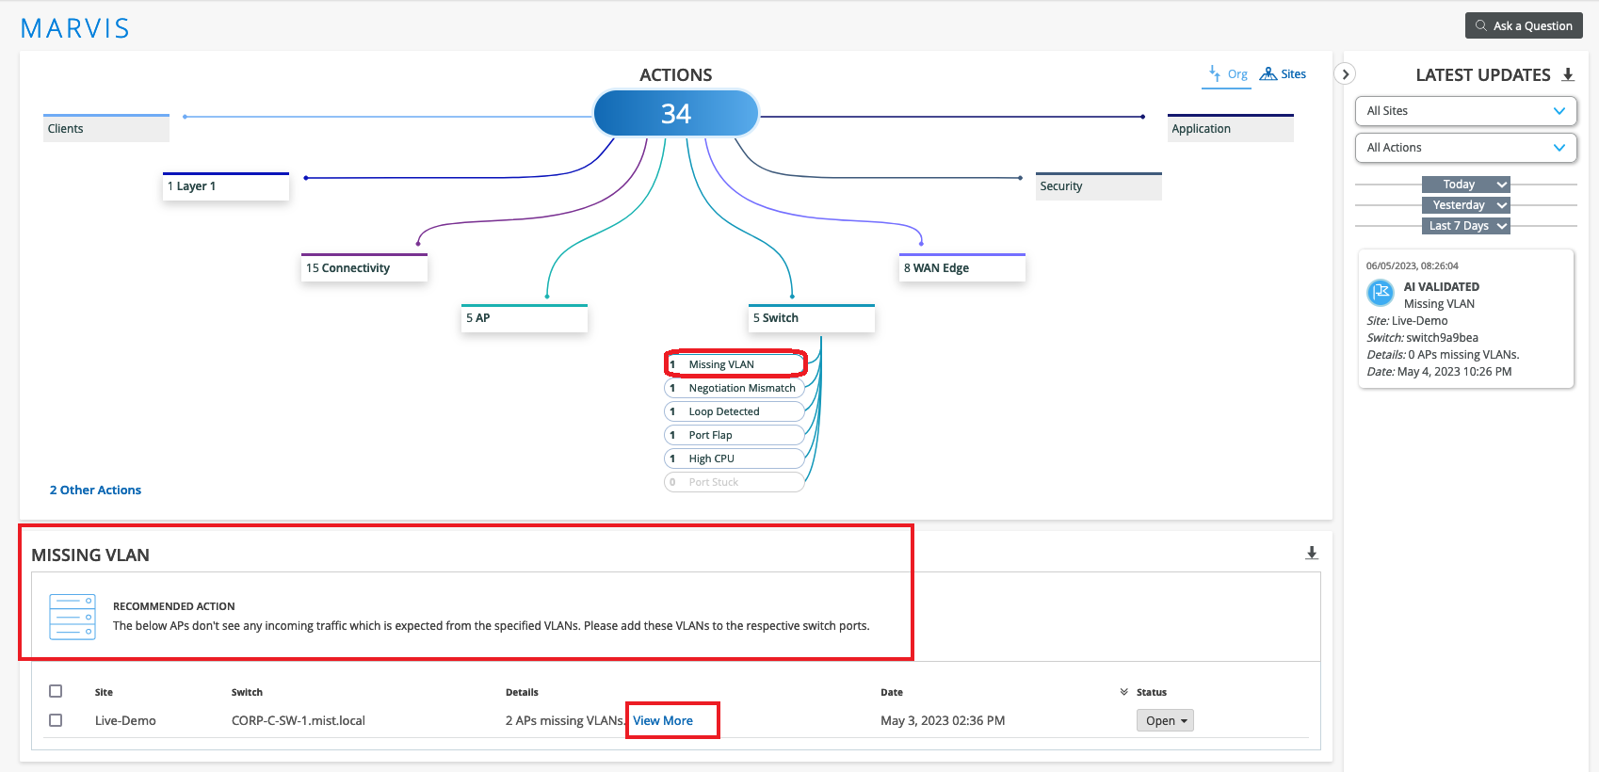This screenshot has width=1599, height=772.
Task: Open the 2 Other Actions link
Action: pos(95,490)
